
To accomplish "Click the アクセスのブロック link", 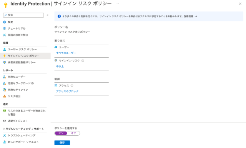I will (67, 91).
